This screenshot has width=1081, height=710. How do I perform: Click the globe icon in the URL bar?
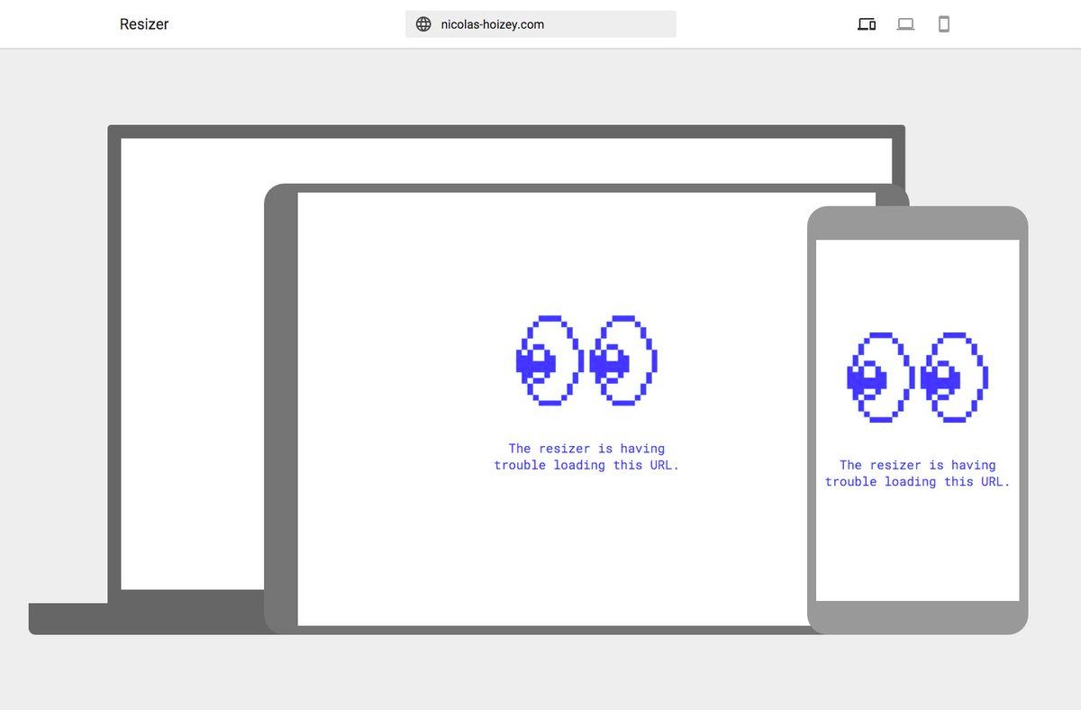[423, 24]
